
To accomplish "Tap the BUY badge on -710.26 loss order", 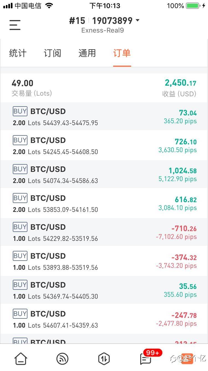I will pyautogui.click(x=20, y=227).
